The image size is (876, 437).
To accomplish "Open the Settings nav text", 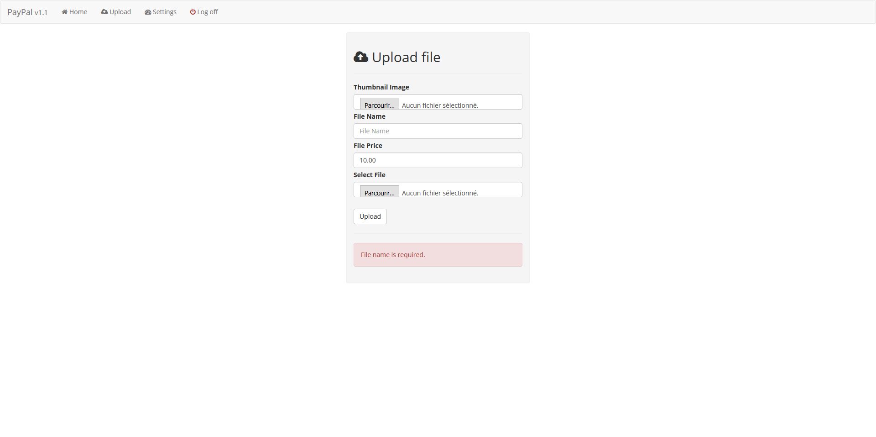I will point(164,12).
